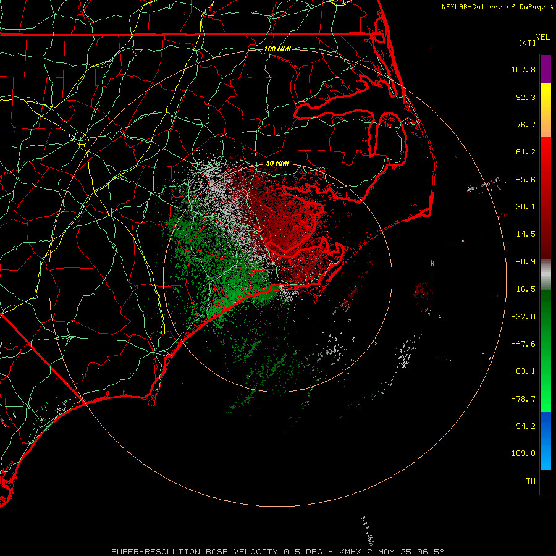Click the blue segment of the velocity color bar
Image resolution: width=556 pixels, height=556 pixels.
pyautogui.click(x=545, y=440)
